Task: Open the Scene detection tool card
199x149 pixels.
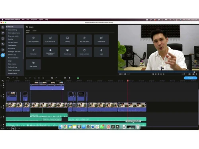Action: click(x=84, y=52)
